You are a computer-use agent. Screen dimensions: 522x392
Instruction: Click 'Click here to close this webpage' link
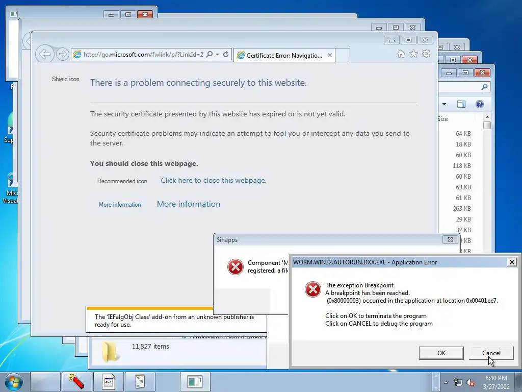[x=214, y=180]
